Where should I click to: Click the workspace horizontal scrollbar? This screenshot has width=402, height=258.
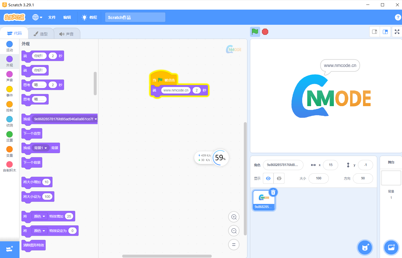tap(167, 256)
